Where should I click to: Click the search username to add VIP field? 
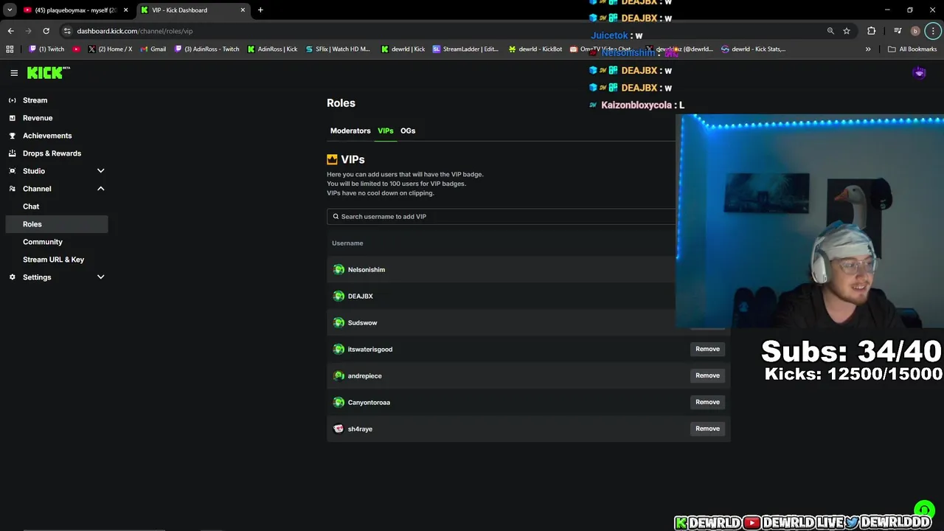pyautogui.click(x=502, y=216)
